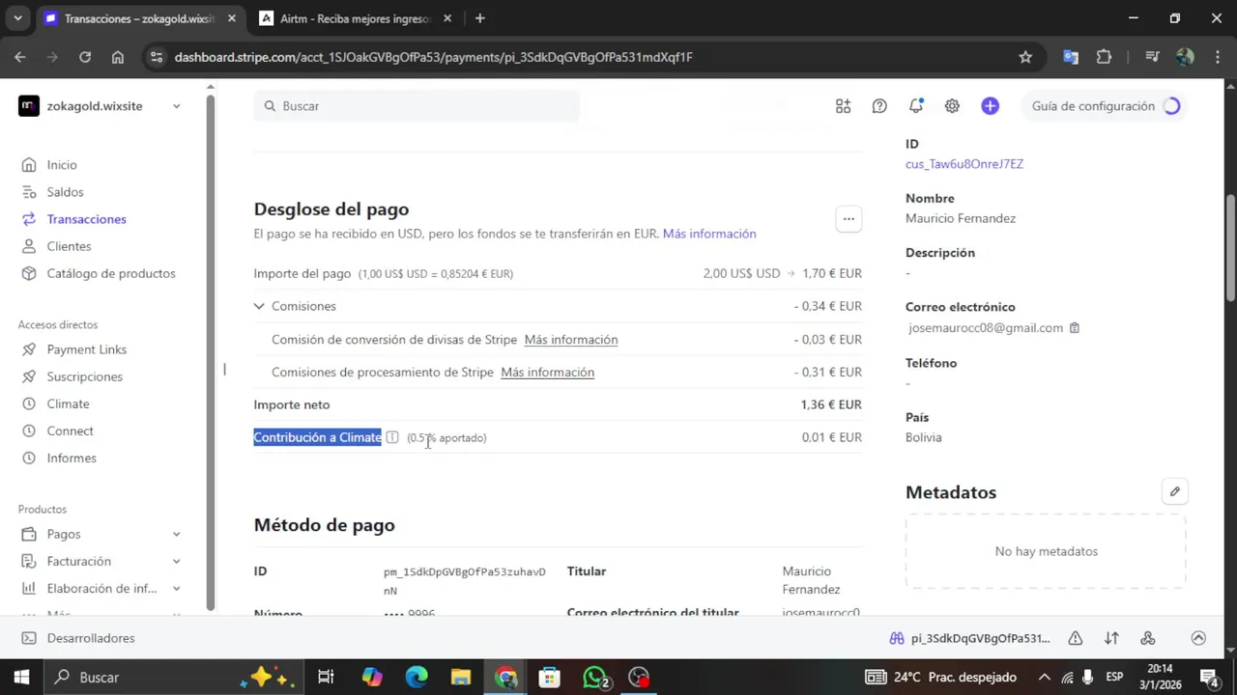Click info icon next to Contribución a Climate

tap(392, 437)
